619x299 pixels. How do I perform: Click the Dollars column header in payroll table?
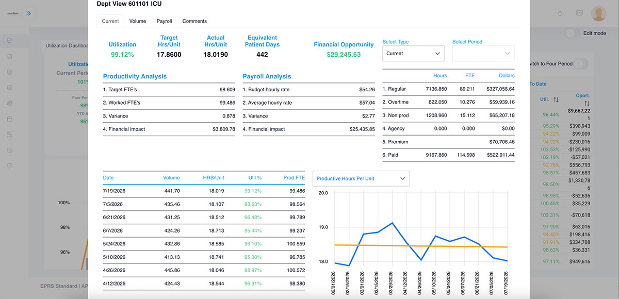click(506, 76)
